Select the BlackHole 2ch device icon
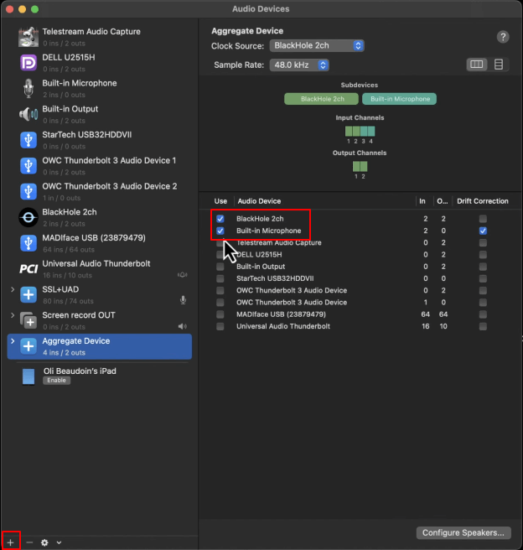 click(28, 218)
